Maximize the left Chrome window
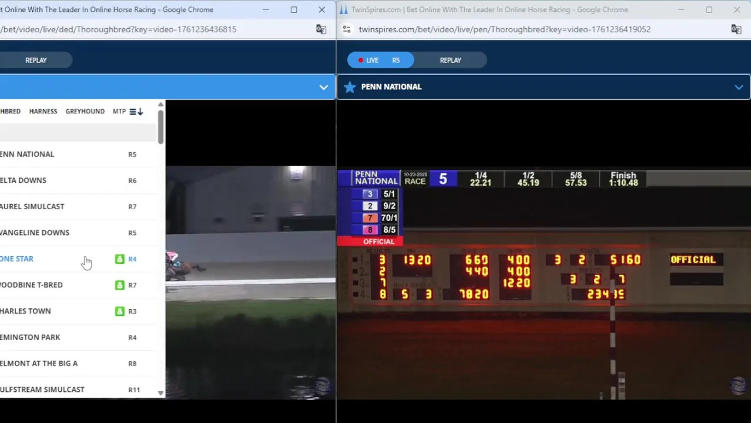 coord(294,9)
